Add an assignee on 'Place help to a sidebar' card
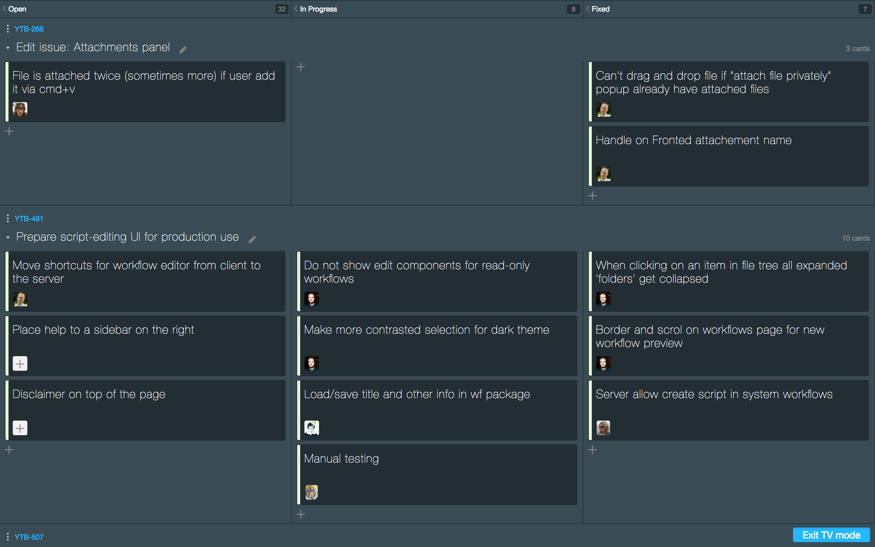Viewport: 875px width, 547px height. (x=20, y=363)
